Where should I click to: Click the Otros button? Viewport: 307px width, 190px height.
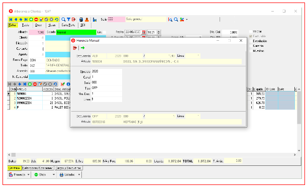pyautogui.click(x=40, y=174)
